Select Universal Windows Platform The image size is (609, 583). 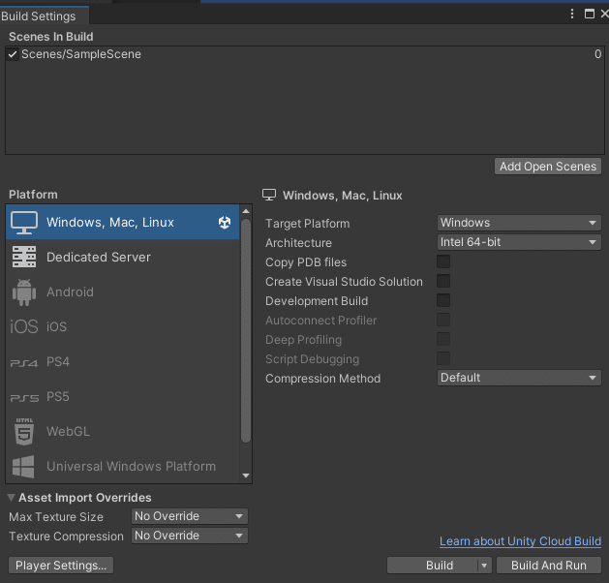click(x=123, y=466)
